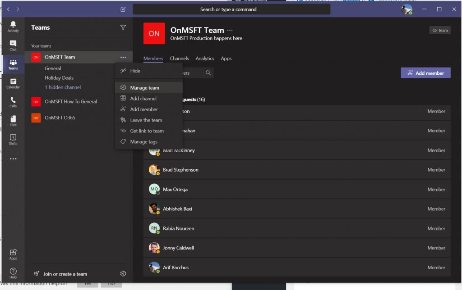Choose Manage team from the menu
The width and height of the screenshot is (462, 290).
point(149,88)
